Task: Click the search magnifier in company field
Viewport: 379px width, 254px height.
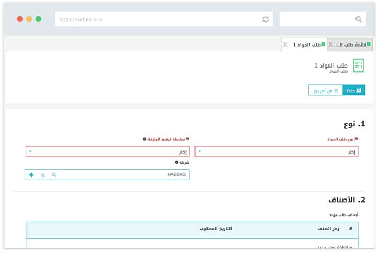Action: [54, 175]
